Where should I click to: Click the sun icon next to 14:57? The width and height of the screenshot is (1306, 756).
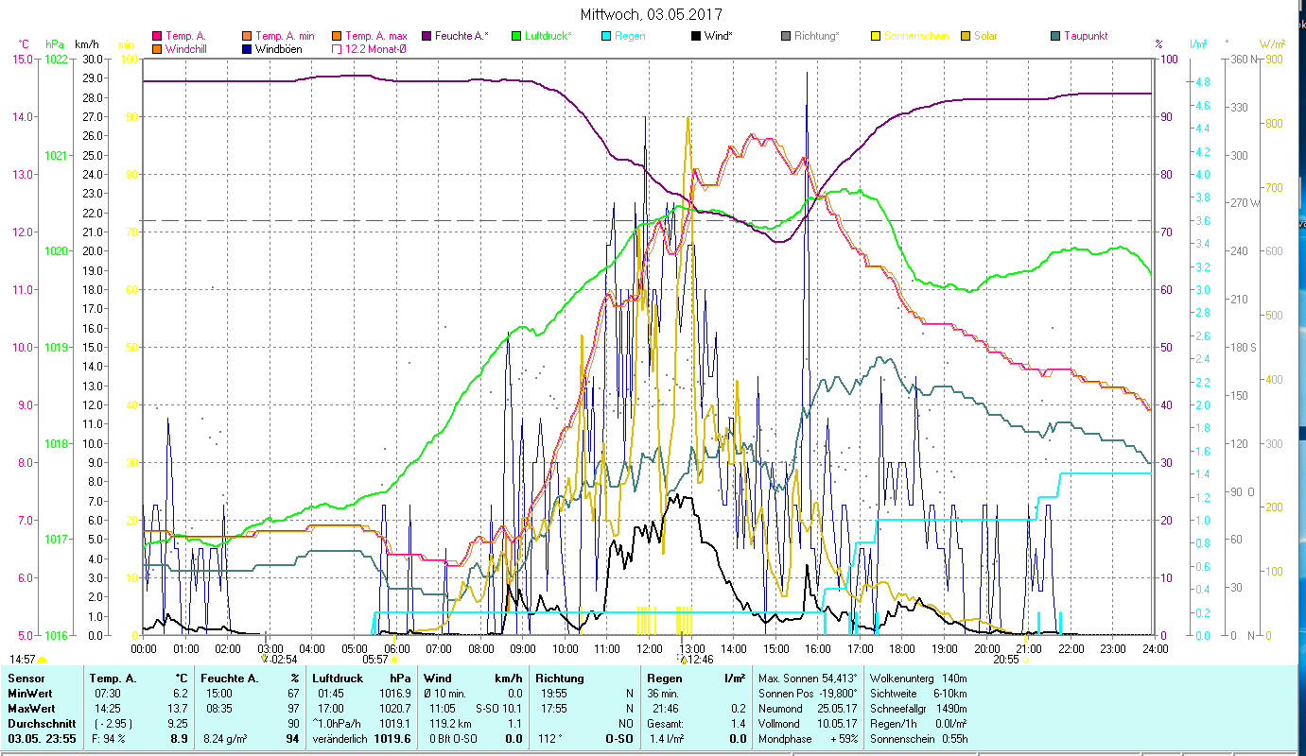42,660
